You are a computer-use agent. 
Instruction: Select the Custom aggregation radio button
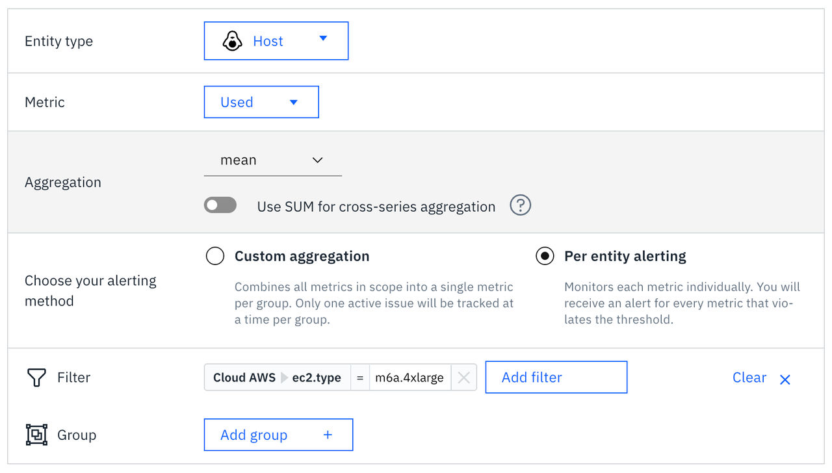tap(215, 256)
